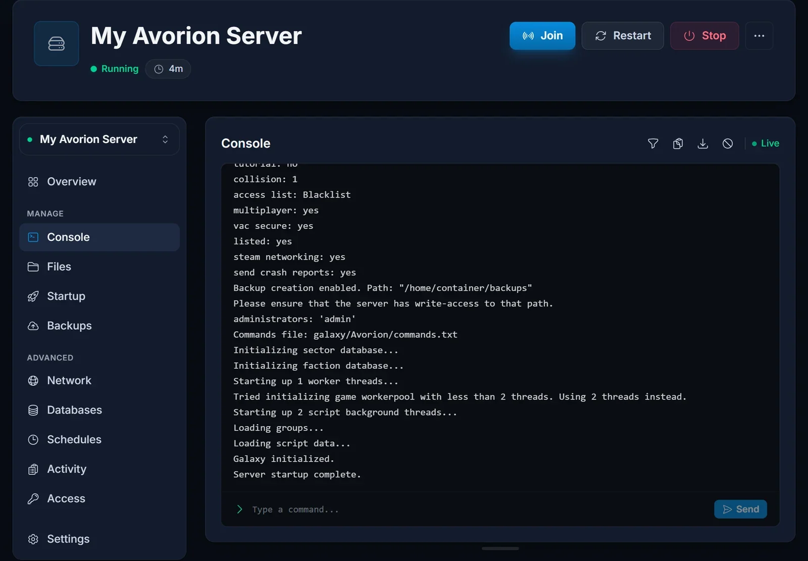808x561 pixels.
Task: Restart the server
Action: (623, 36)
